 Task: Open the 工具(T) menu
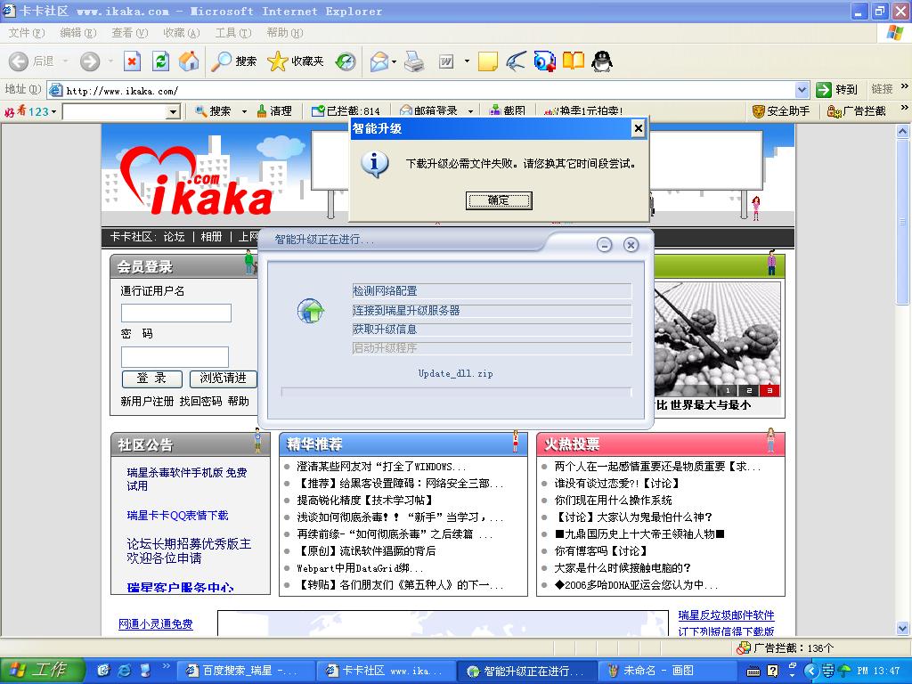(x=233, y=33)
